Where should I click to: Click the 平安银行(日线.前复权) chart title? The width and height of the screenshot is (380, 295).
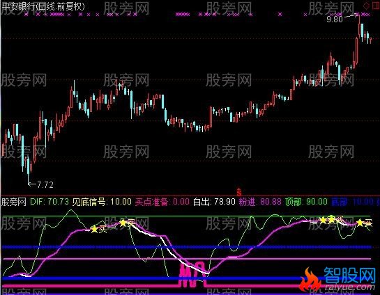44,6
